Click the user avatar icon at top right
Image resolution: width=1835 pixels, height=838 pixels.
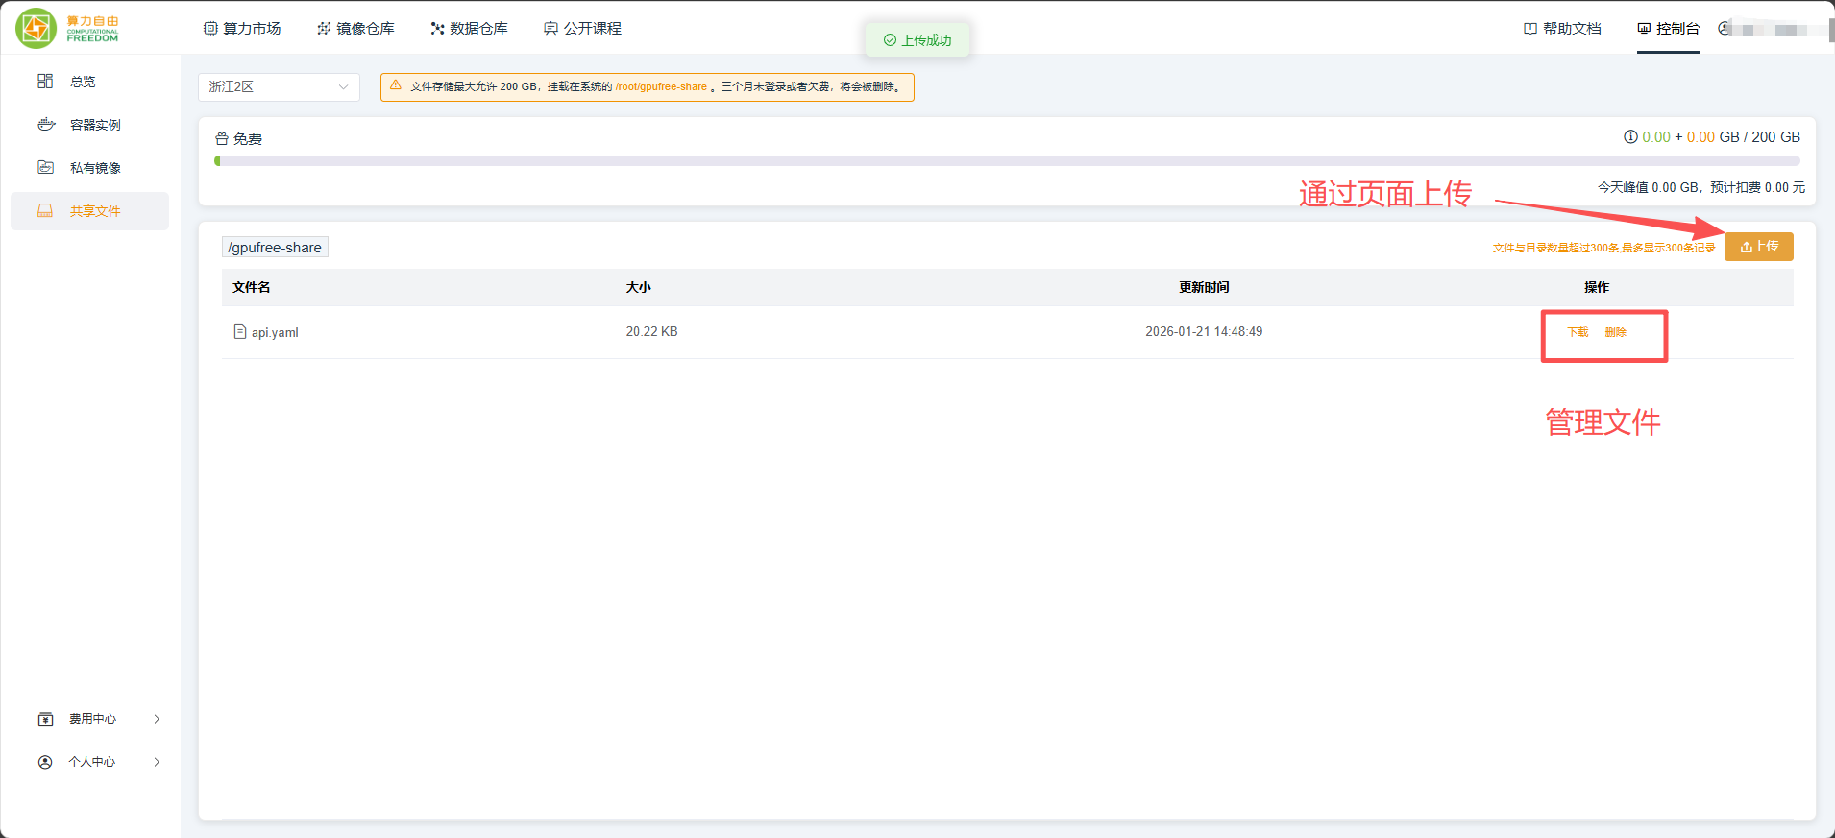point(1725,29)
